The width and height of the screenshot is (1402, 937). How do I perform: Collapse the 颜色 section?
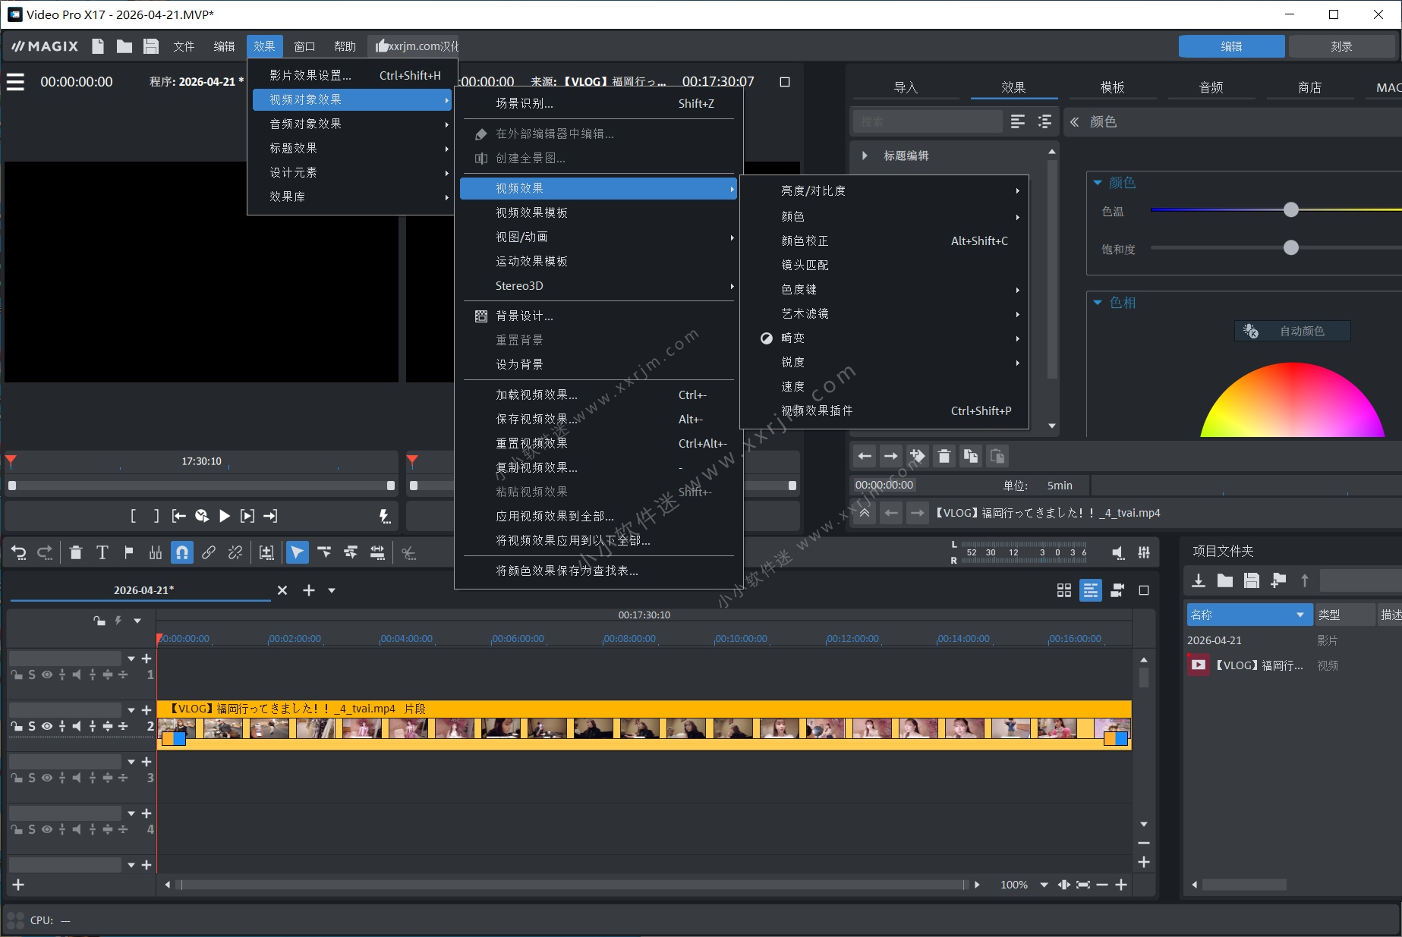[x=1098, y=183]
